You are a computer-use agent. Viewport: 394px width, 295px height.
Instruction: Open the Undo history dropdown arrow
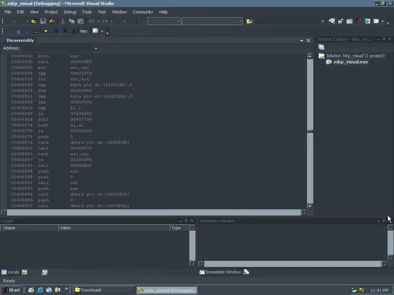[98, 22]
